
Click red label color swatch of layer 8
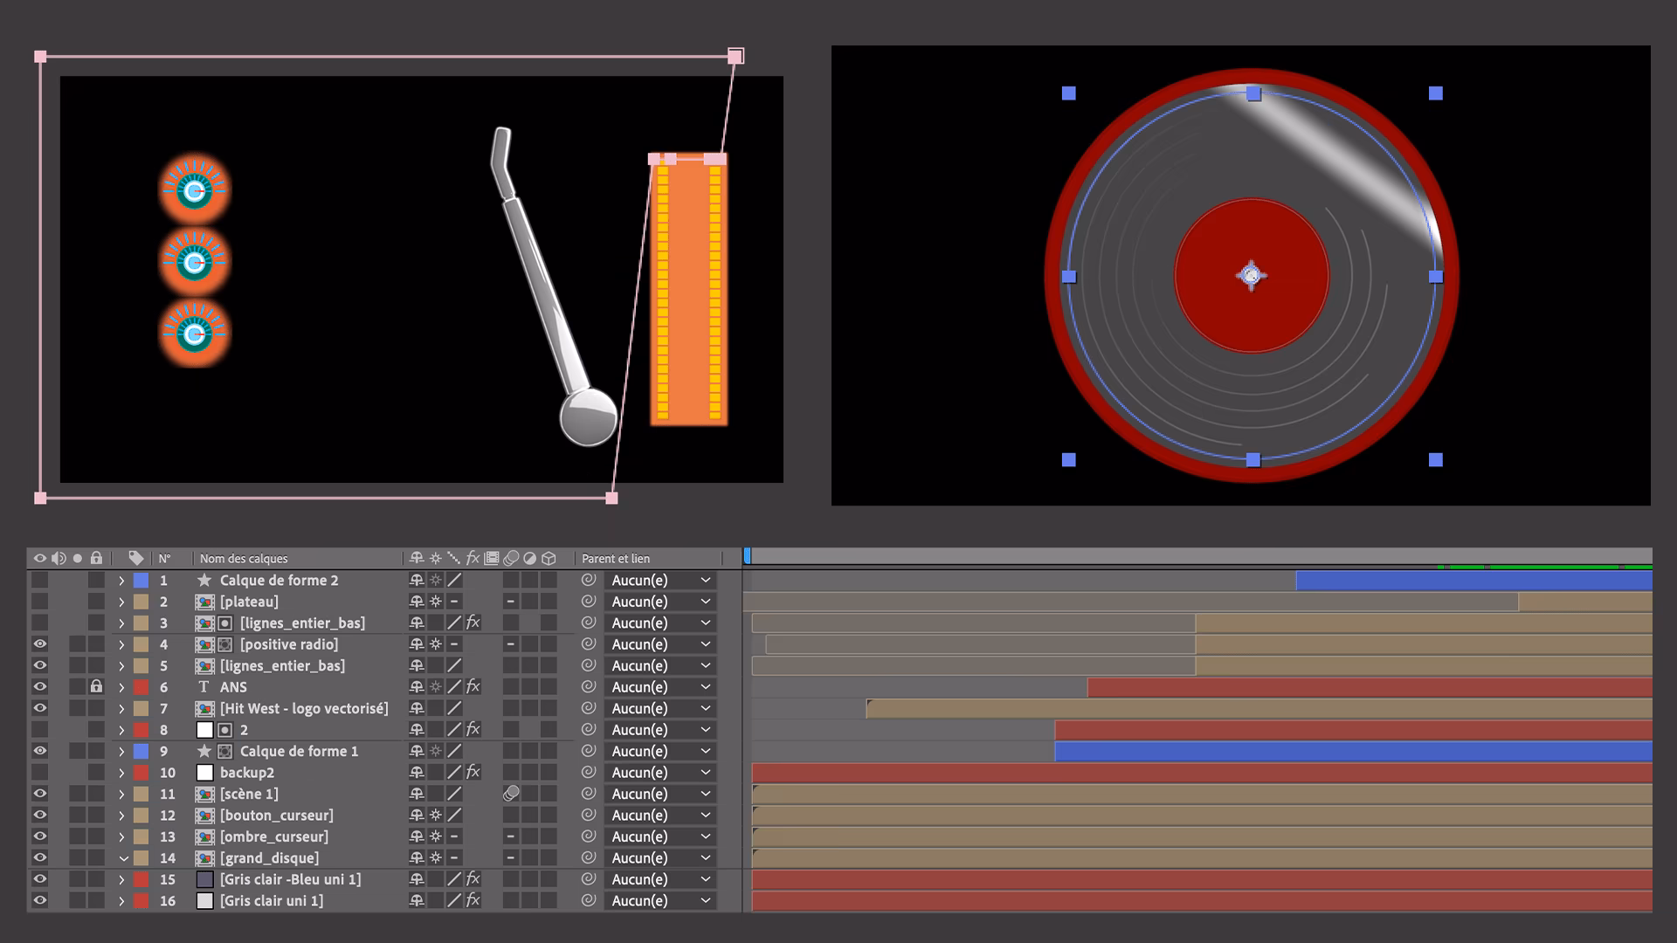pos(141,730)
